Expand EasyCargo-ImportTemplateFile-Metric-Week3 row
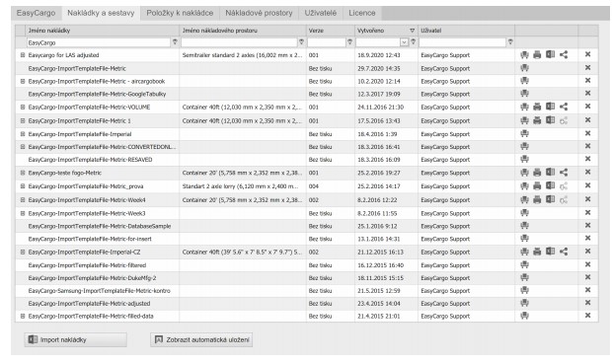Viewport: 612px width, 363px height. point(23,213)
